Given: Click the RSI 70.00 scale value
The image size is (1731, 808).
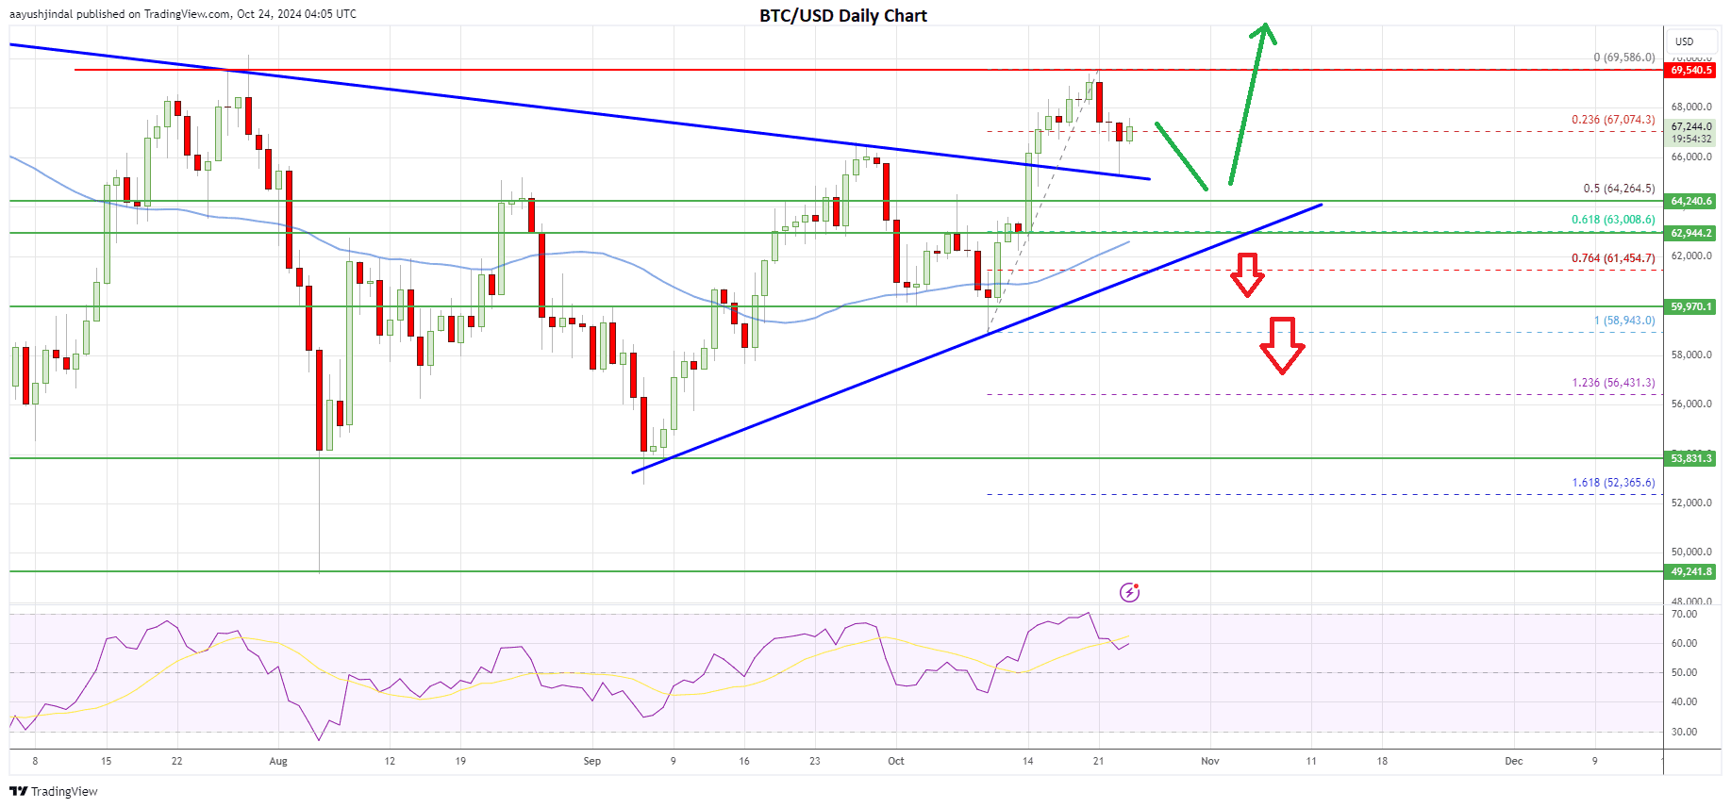Looking at the screenshot, I should (1684, 614).
